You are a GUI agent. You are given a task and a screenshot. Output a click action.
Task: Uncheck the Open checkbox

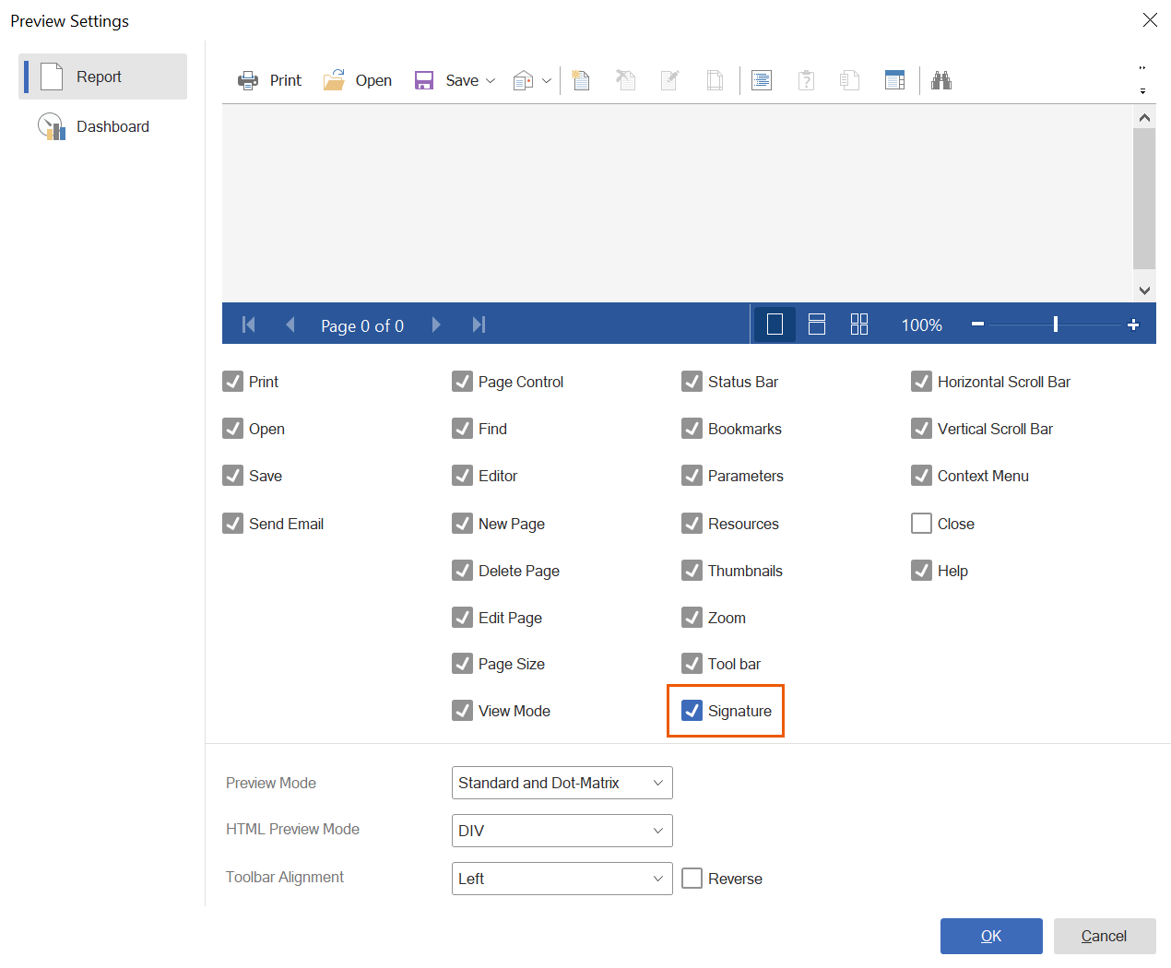click(x=232, y=429)
